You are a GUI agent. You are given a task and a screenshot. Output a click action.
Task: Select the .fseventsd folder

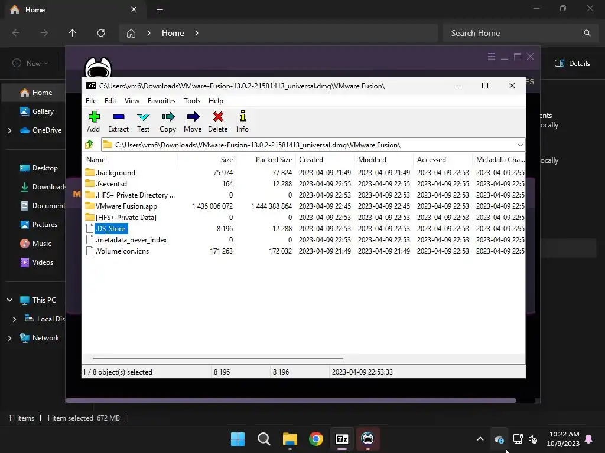click(111, 184)
